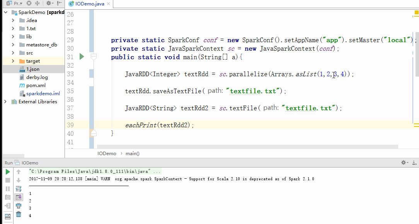
Task: Click the Print console output icon
Action: (x=19, y=206)
